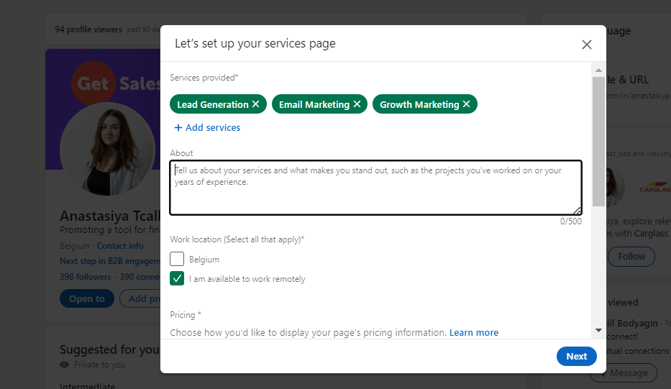Viewport: 671px width, 389px height.
Task: Remove the Lead Generation service tag
Action: (x=255, y=104)
